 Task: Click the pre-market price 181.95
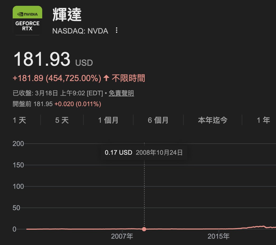(43, 104)
